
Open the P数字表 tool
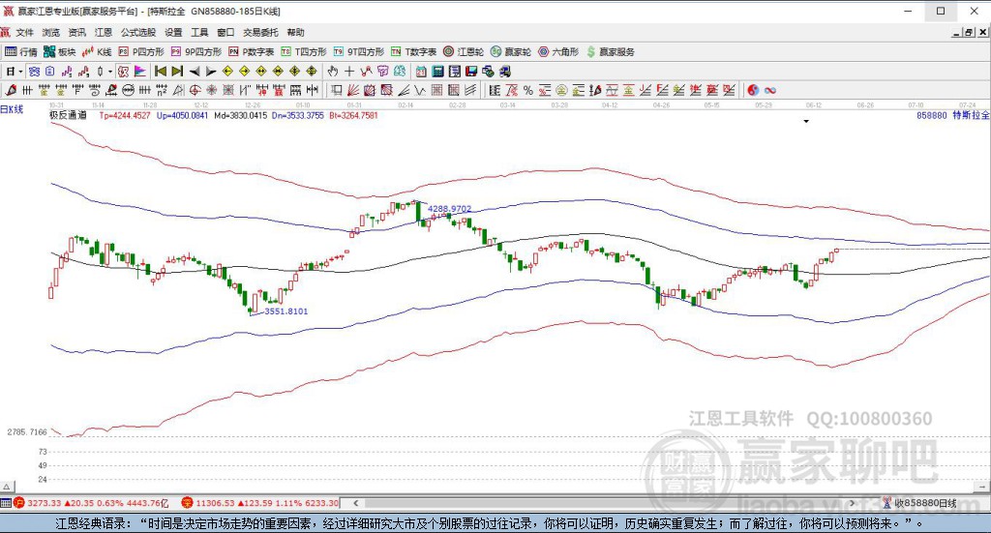[x=251, y=52]
